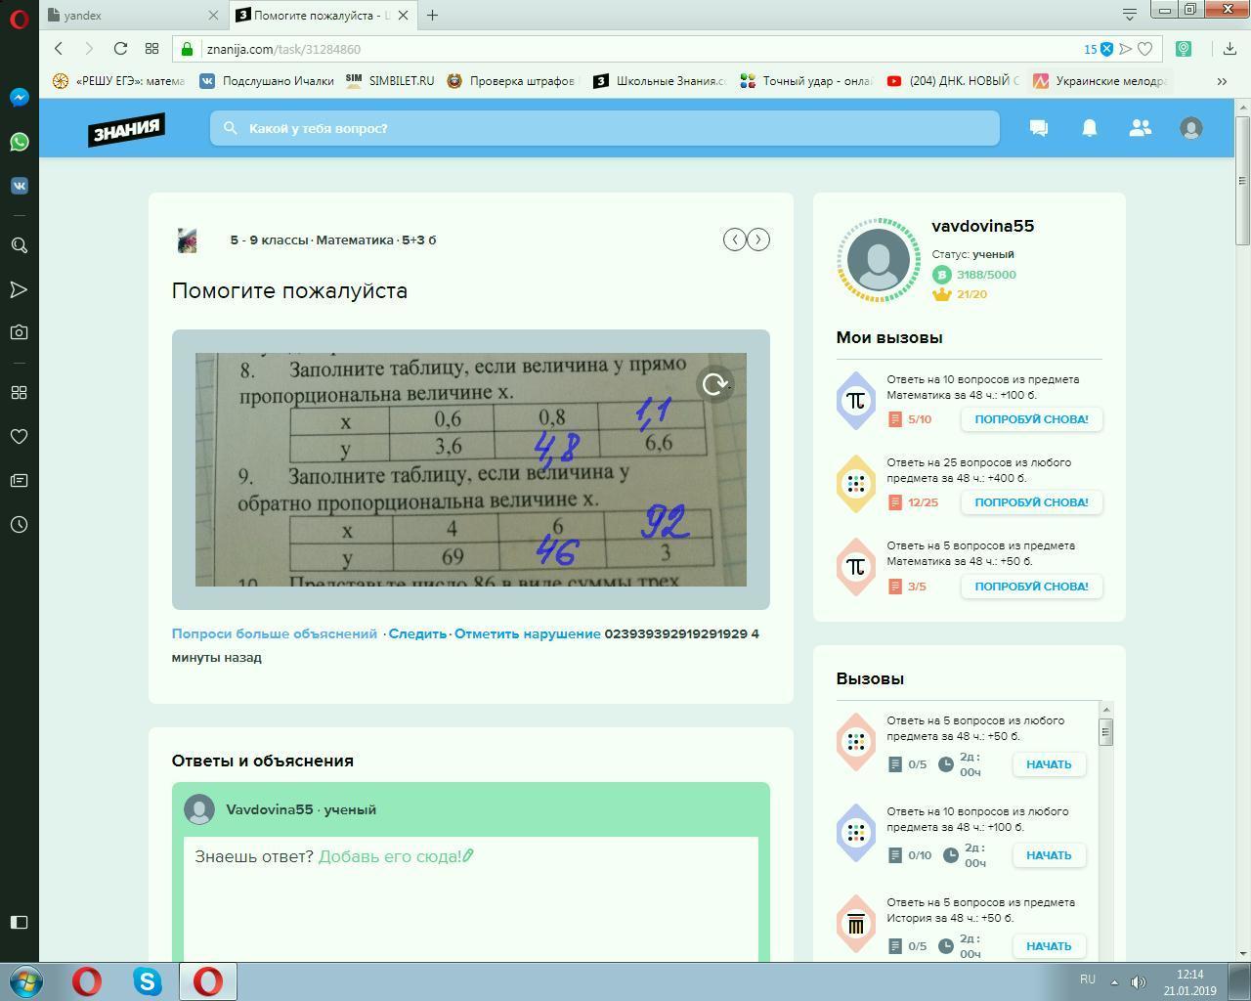Open vavdovina55 profile name
This screenshot has height=1001, width=1251.
982,226
